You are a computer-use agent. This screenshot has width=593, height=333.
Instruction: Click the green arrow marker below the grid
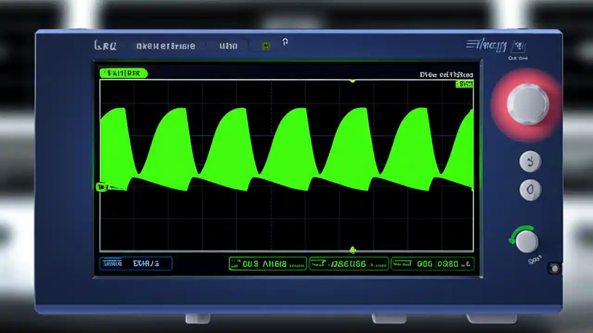pyautogui.click(x=353, y=250)
